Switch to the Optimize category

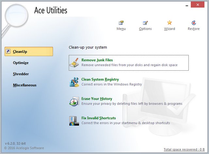tap(21, 63)
